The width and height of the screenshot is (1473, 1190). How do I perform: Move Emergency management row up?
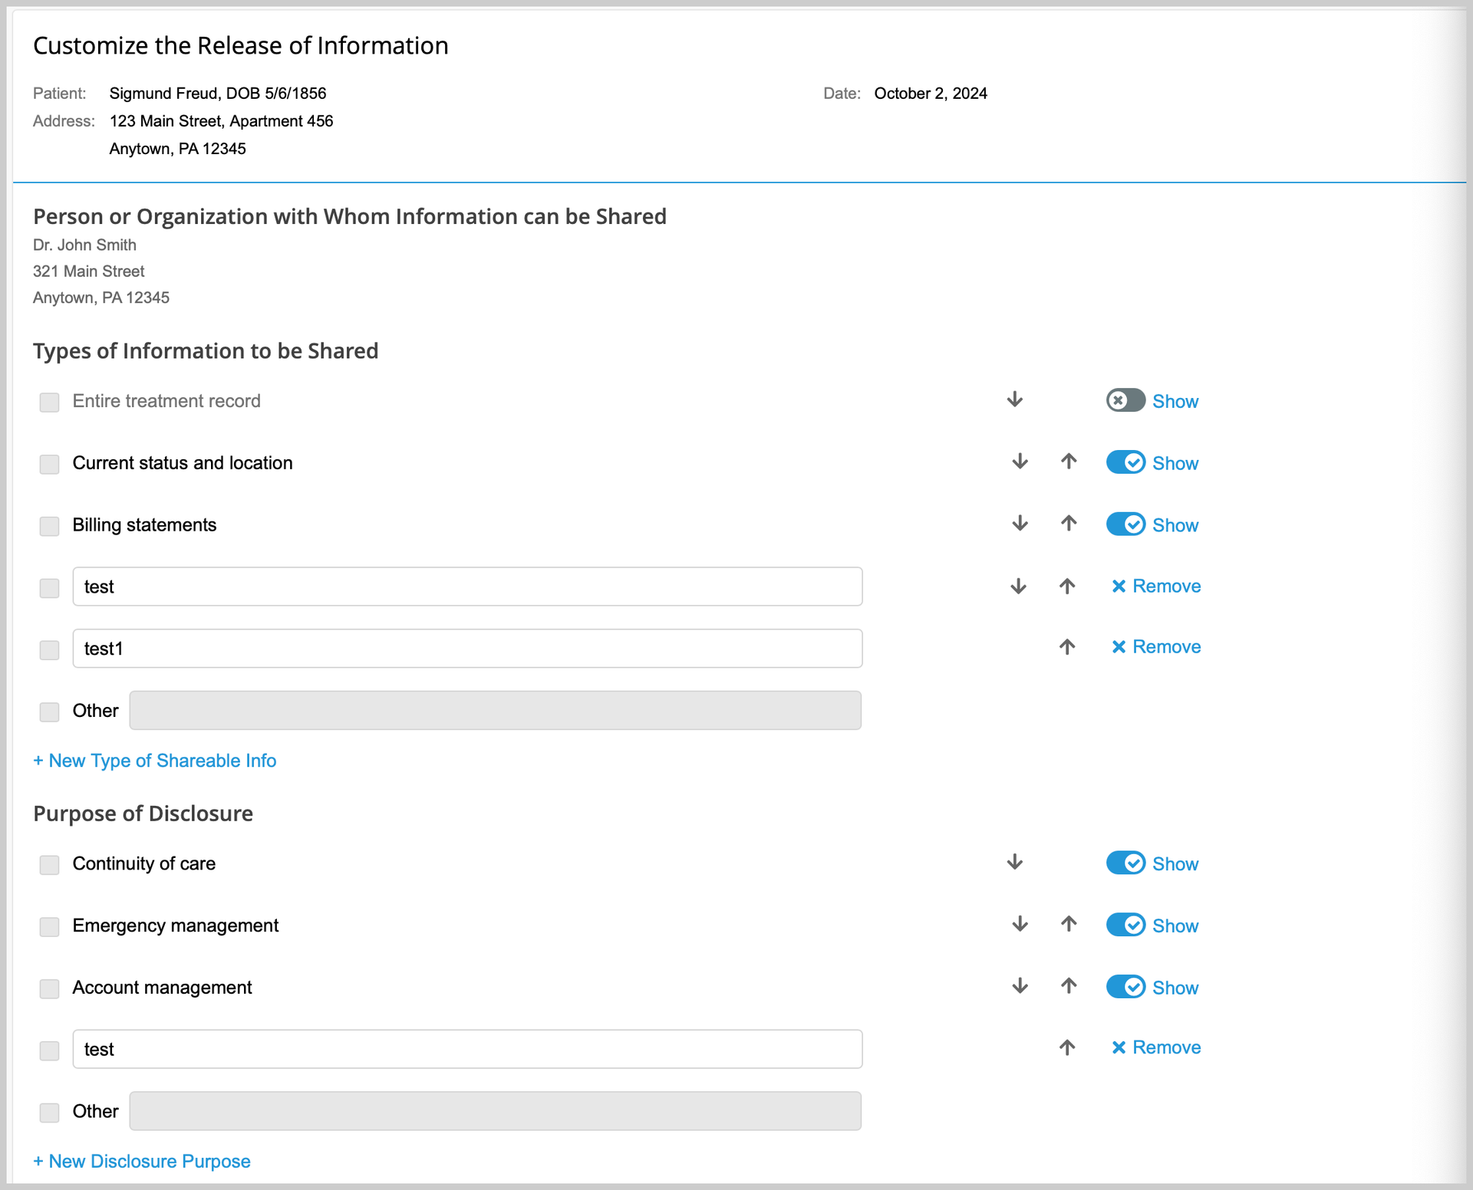pyautogui.click(x=1069, y=924)
